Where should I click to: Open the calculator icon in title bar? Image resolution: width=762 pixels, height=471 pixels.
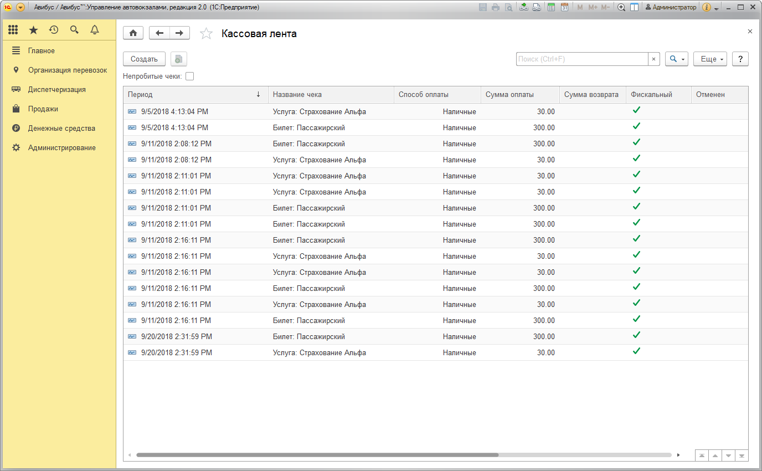pos(551,7)
